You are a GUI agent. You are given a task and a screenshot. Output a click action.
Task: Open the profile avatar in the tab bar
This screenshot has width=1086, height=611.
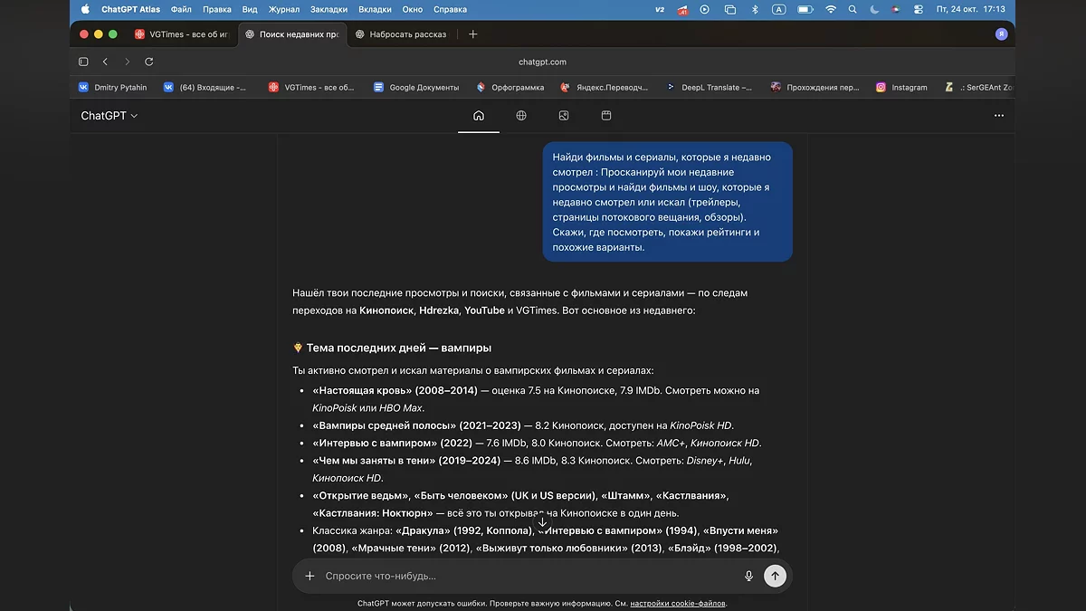pos(1001,34)
